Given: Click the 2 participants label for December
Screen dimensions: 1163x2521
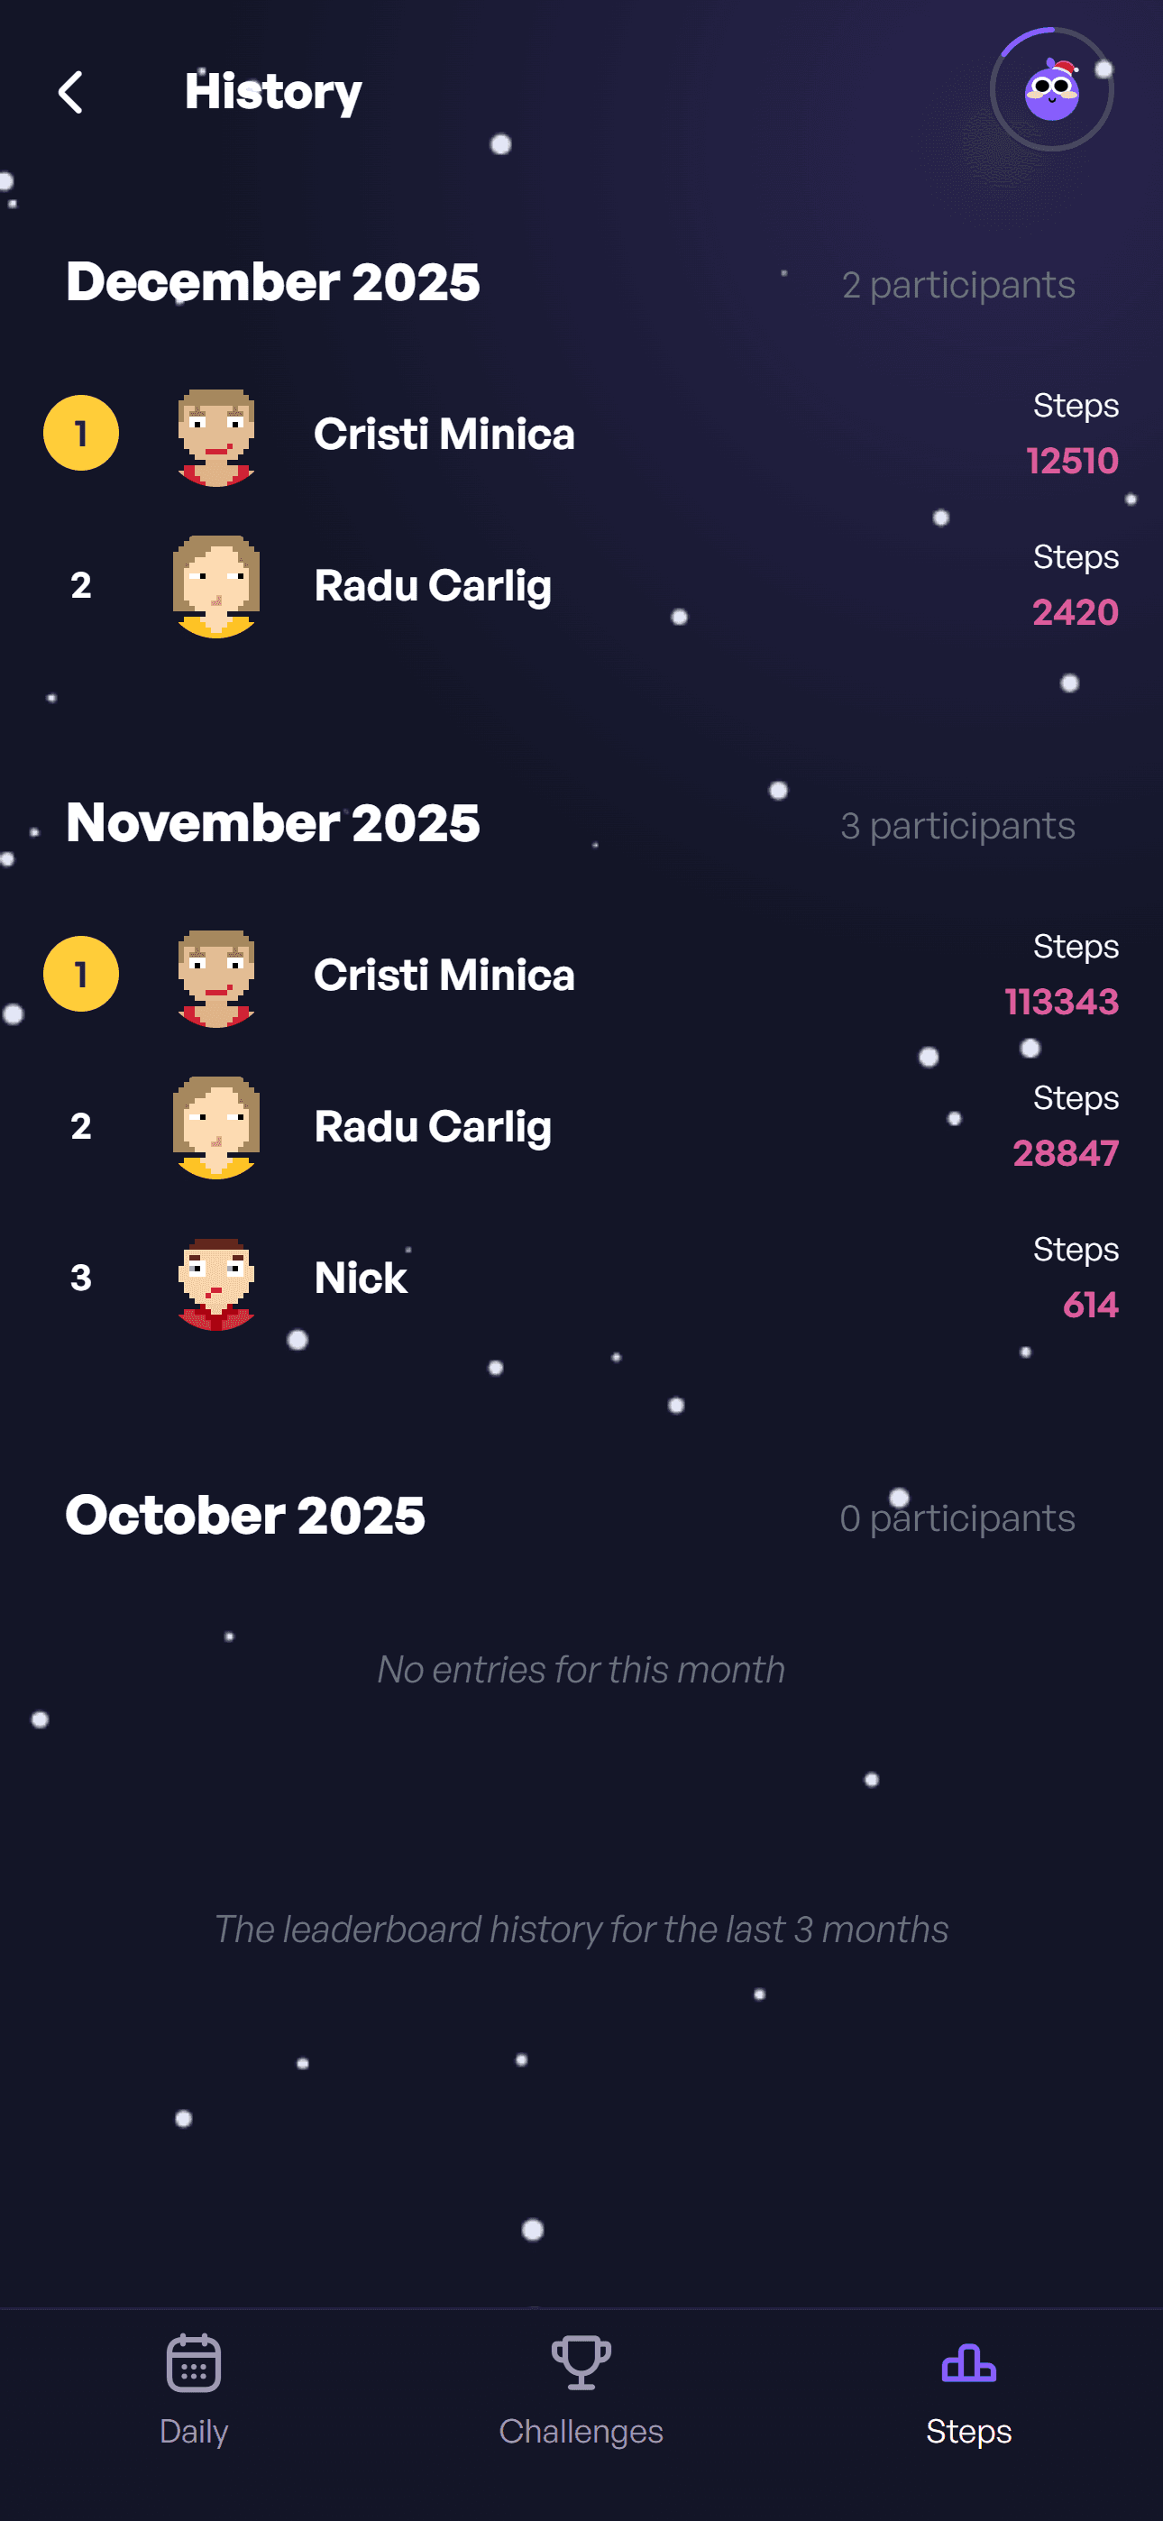Looking at the screenshot, I should pyautogui.click(x=958, y=286).
